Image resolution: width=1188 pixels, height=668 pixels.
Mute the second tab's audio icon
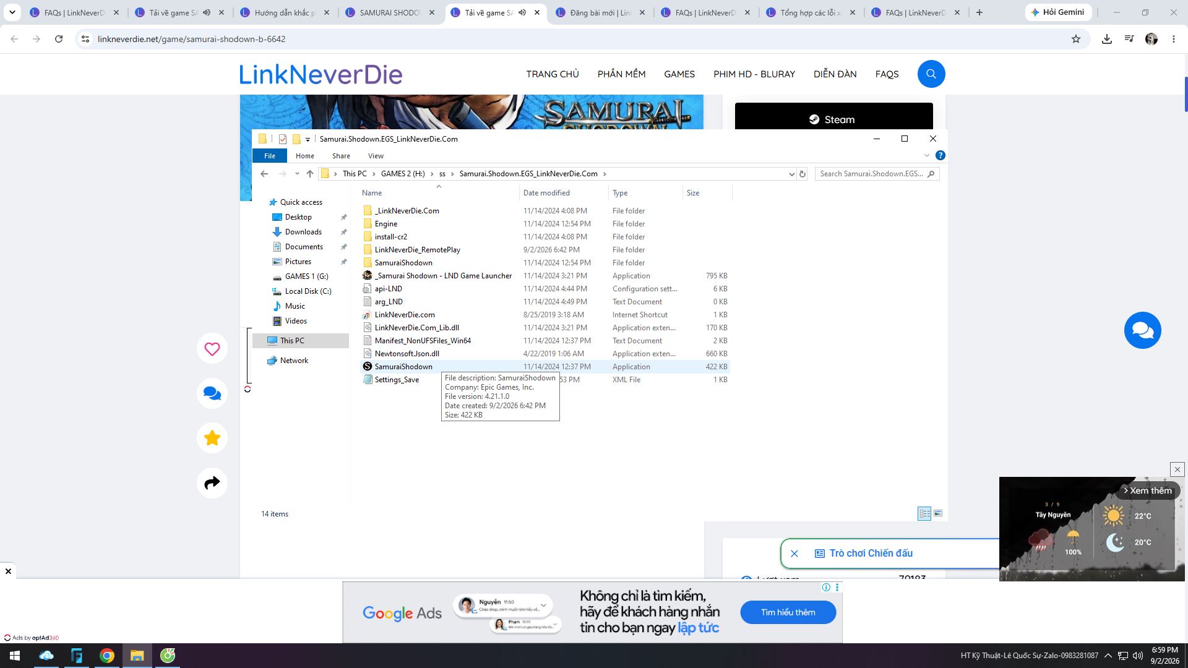click(x=207, y=12)
